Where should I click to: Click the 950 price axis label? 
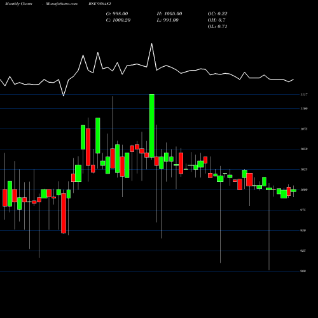tap(303, 230)
